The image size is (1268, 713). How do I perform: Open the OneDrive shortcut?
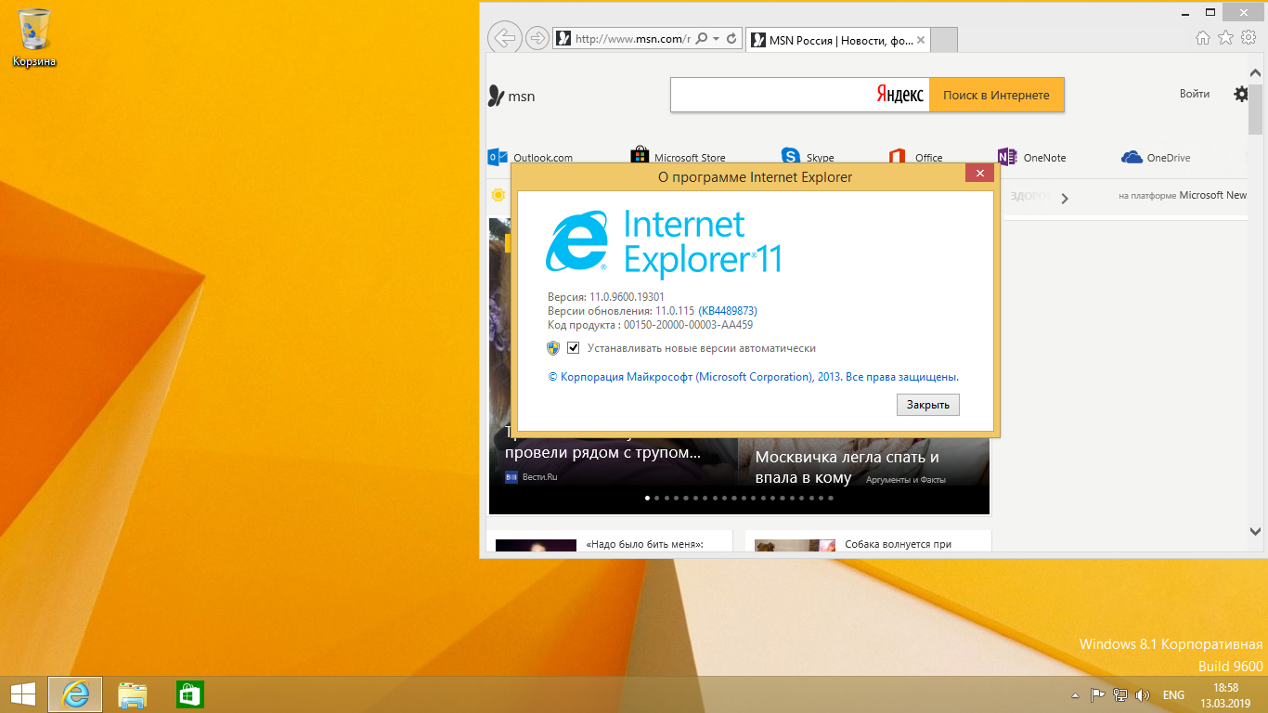coord(1156,157)
